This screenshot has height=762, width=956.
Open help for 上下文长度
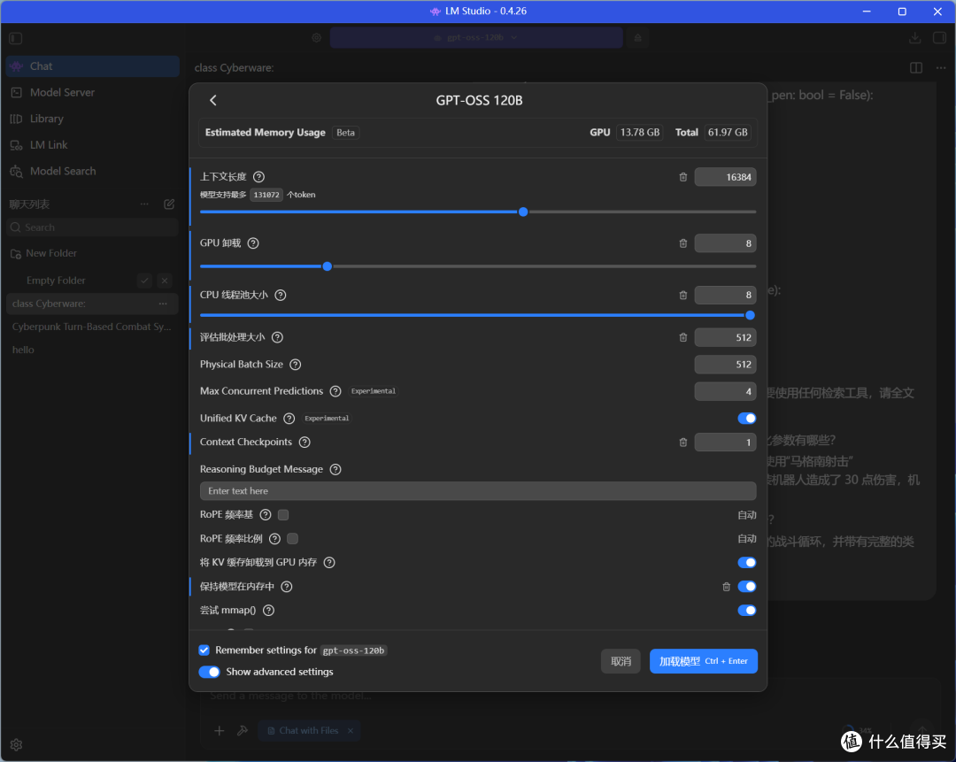pyautogui.click(x=259, y=177)
